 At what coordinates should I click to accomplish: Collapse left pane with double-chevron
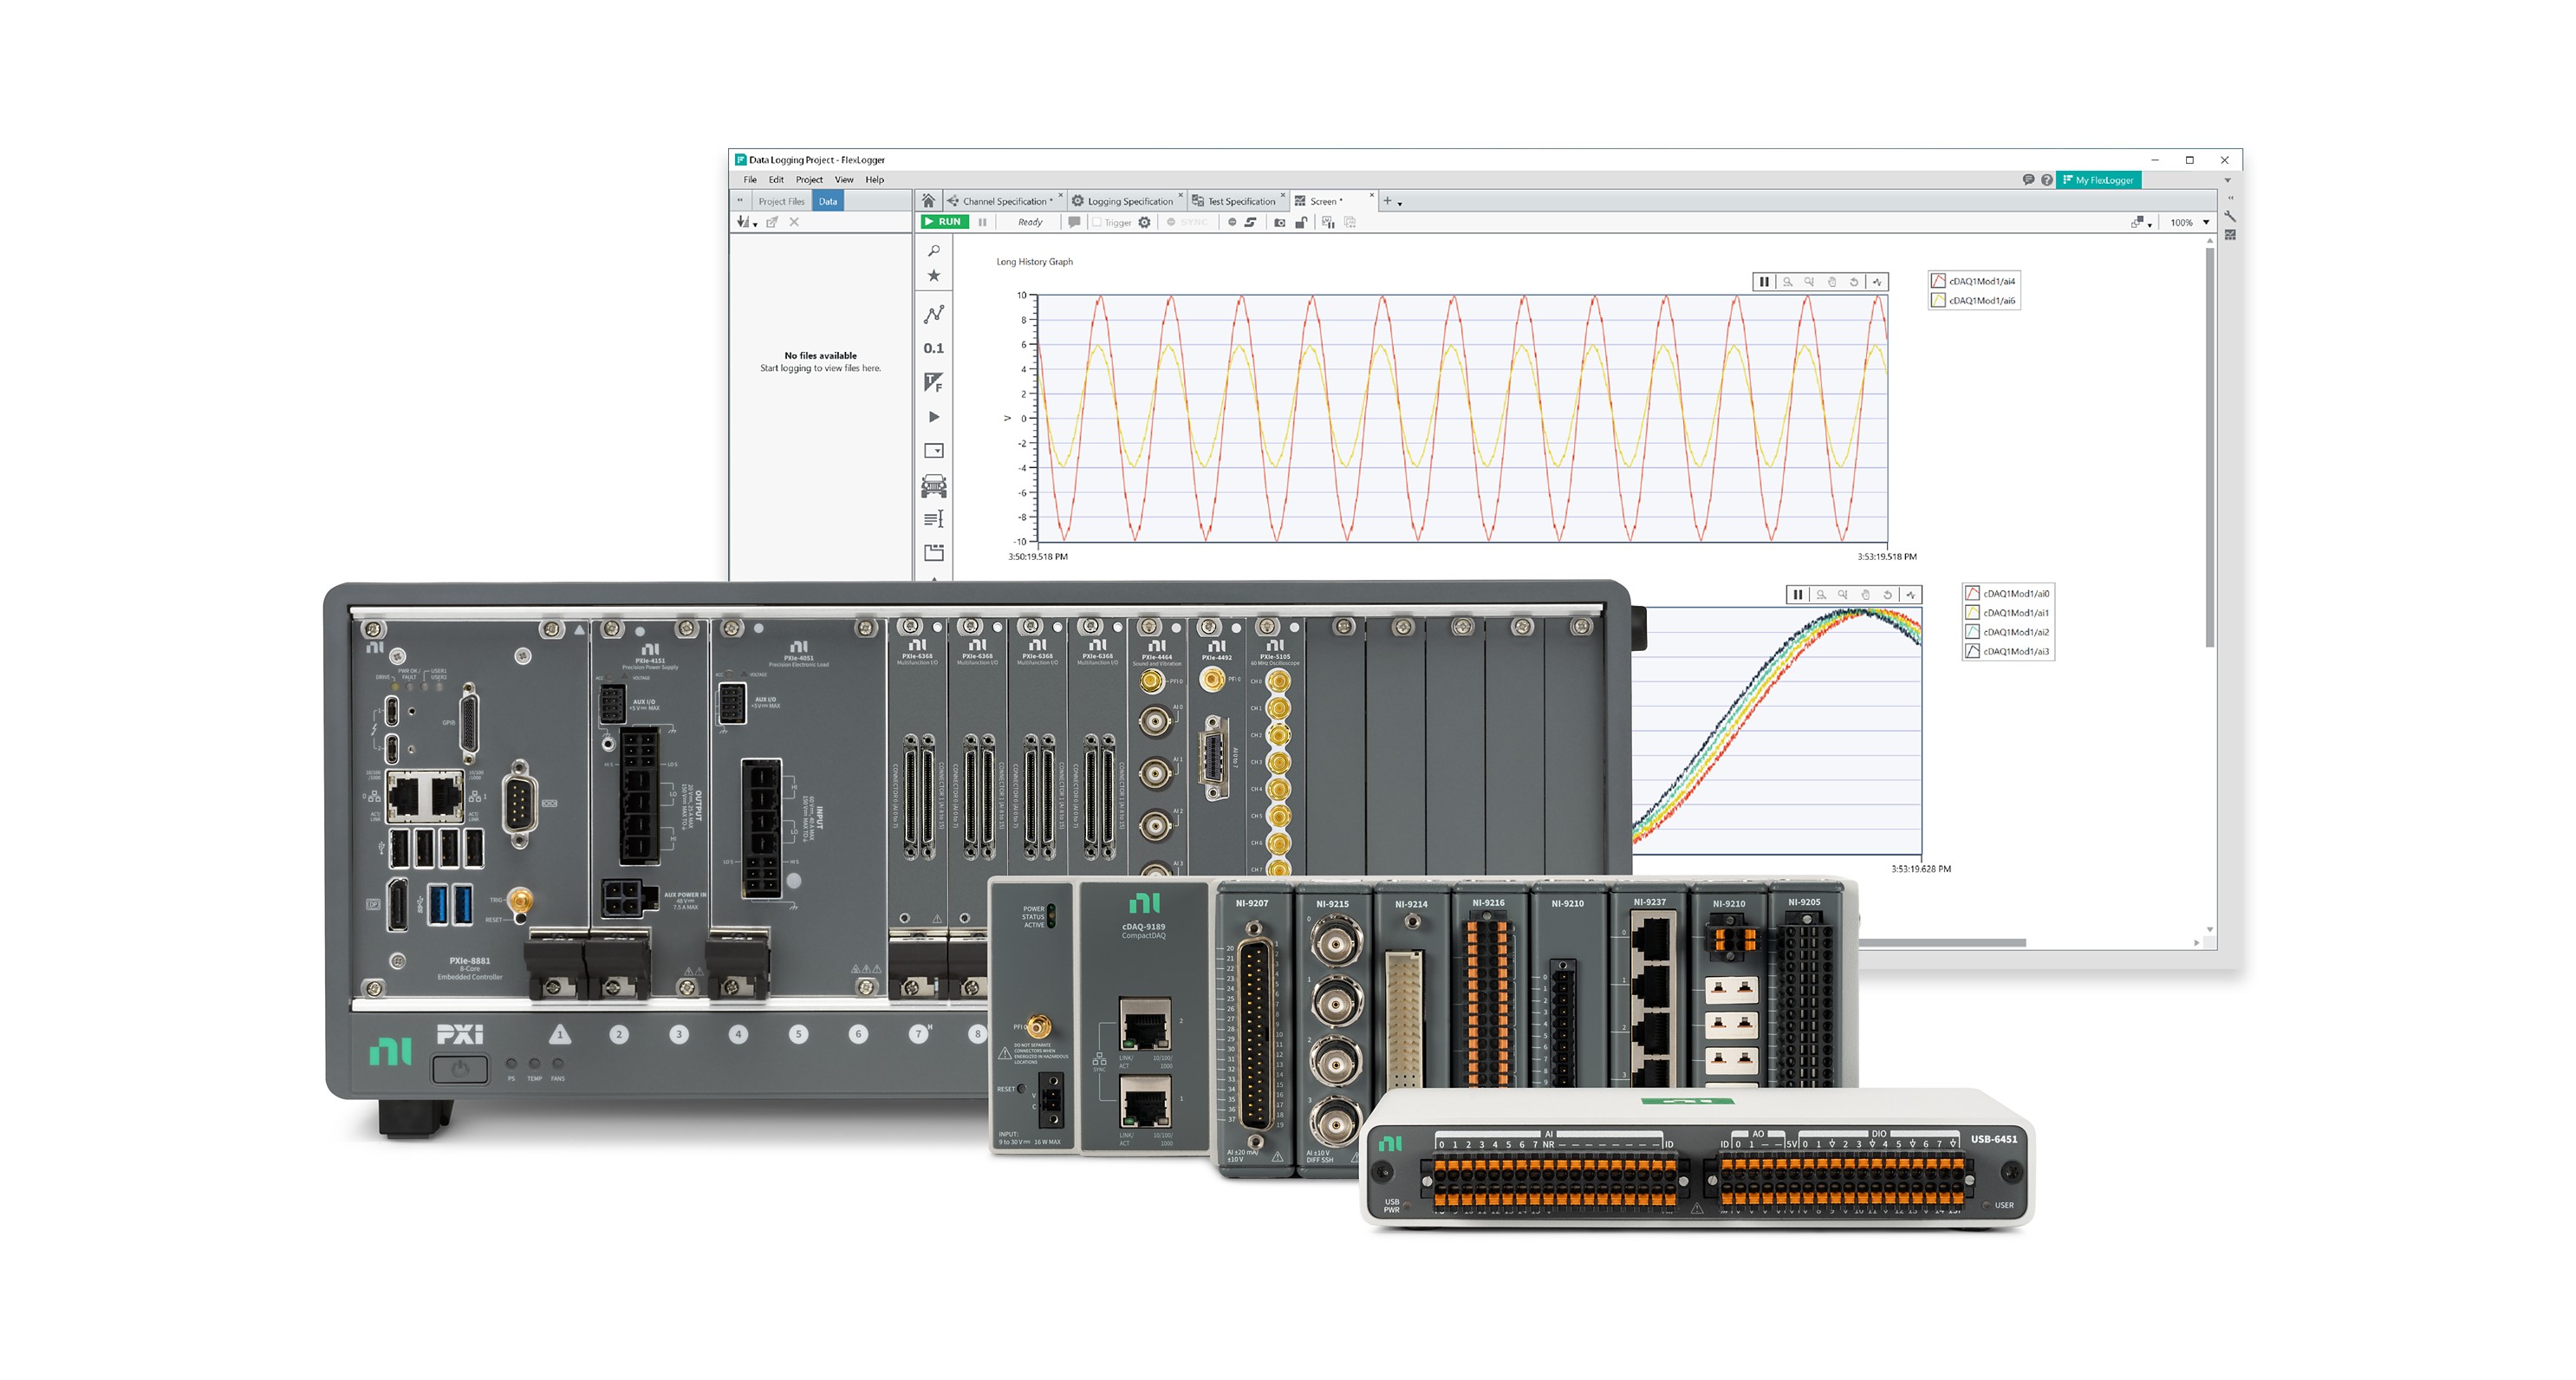(740, 201)
